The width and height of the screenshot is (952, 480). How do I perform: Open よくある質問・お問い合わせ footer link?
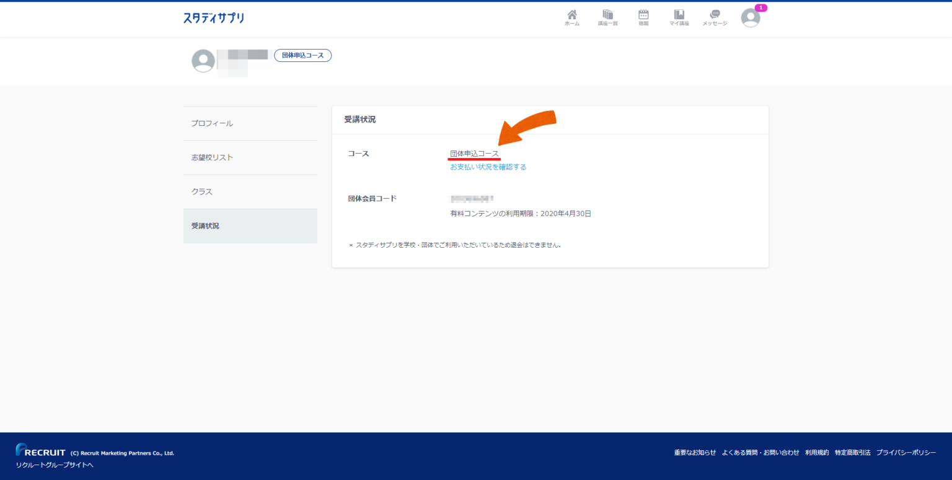(760, 453)
